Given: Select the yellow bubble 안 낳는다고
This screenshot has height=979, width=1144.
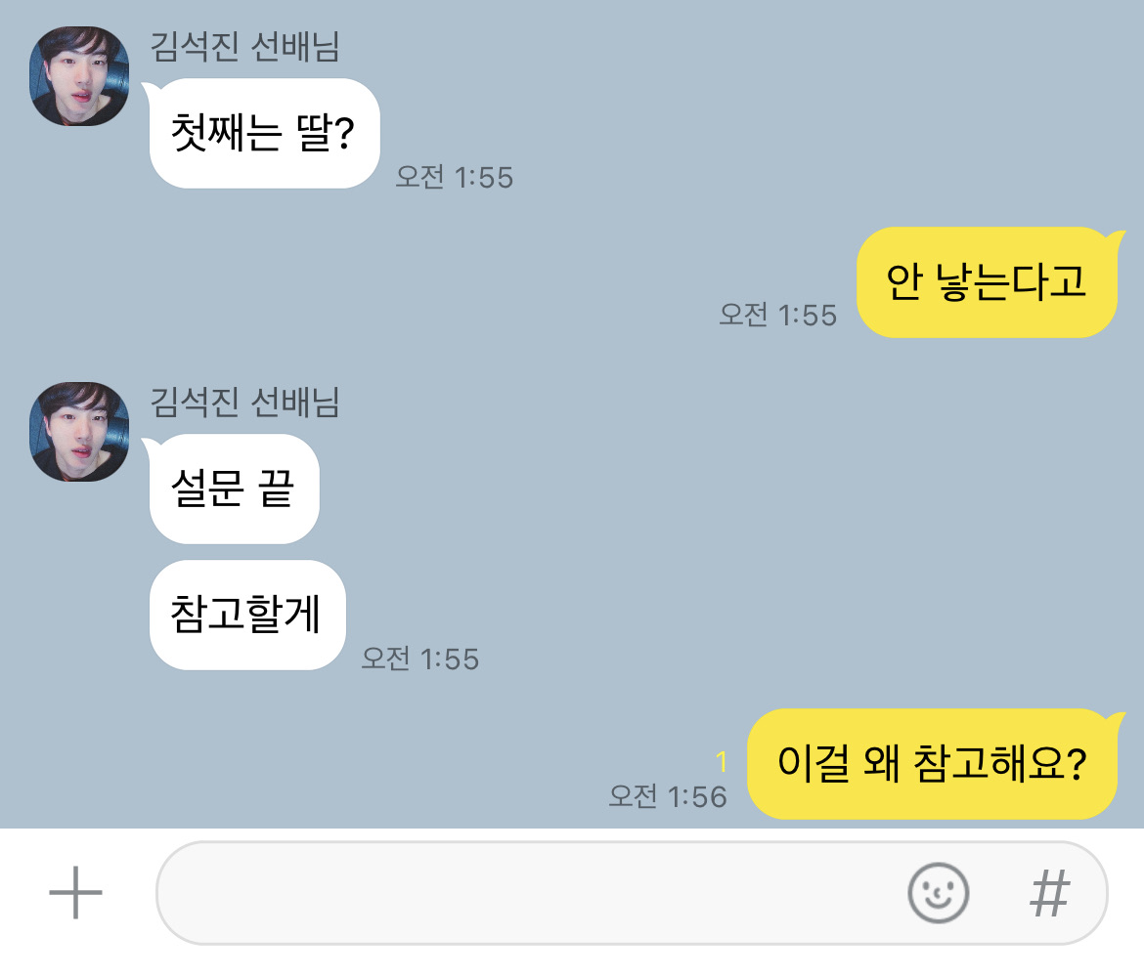Looking at the screenshot, I should tap(989, 282).
